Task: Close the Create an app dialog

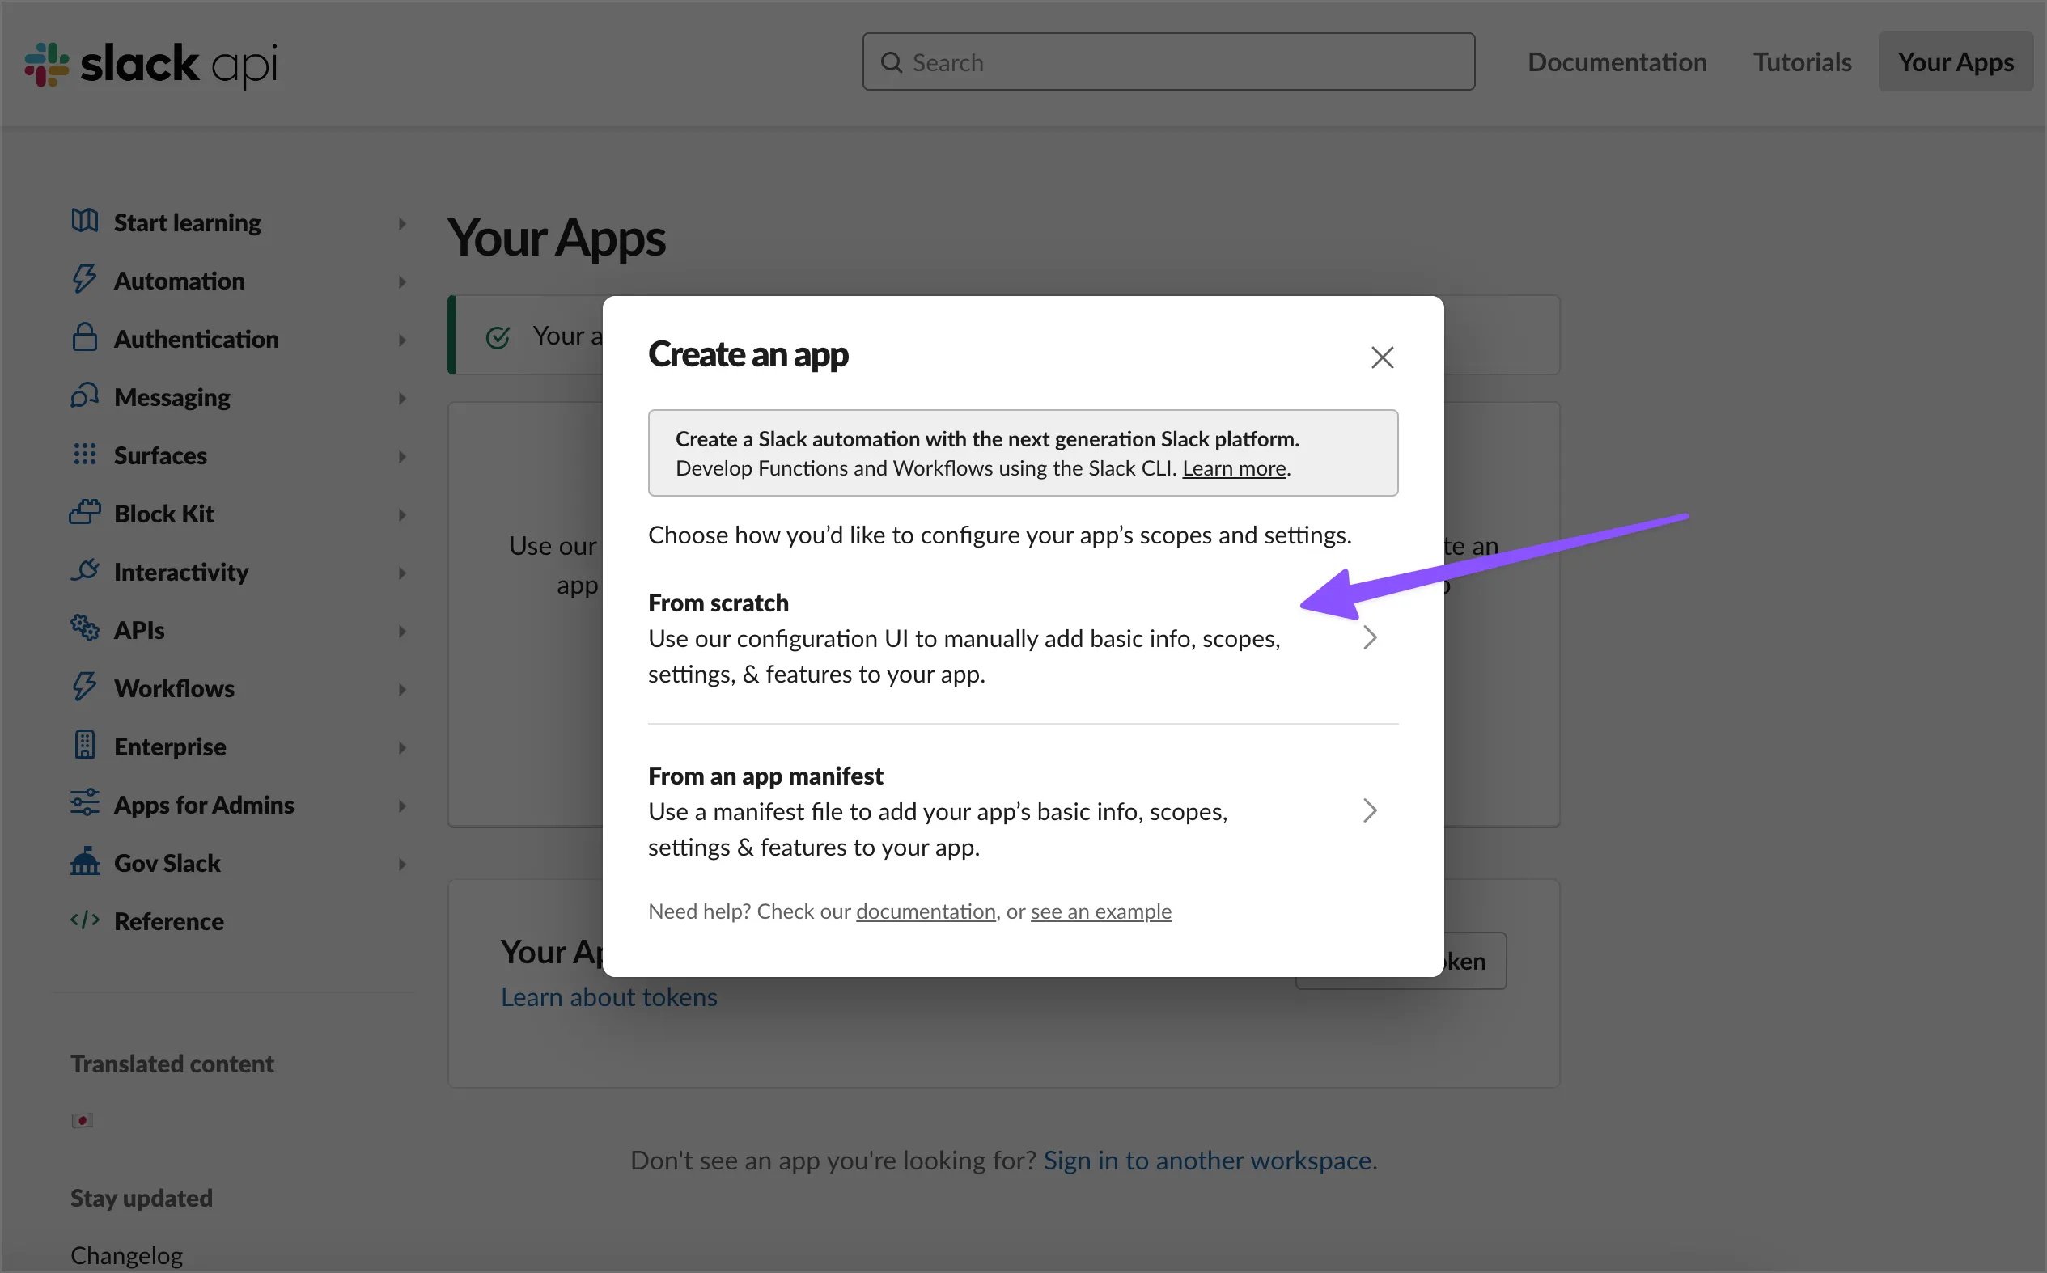Action: tap(1382, 357)
